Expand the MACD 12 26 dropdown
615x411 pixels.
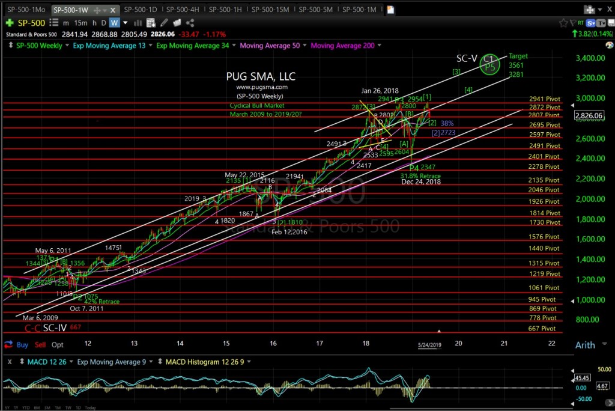[x=71, y=362]
